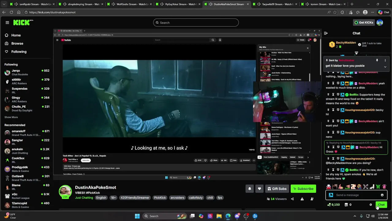392x221 pixels.
Task: Add page to browser favorites star
Action: 335,12
